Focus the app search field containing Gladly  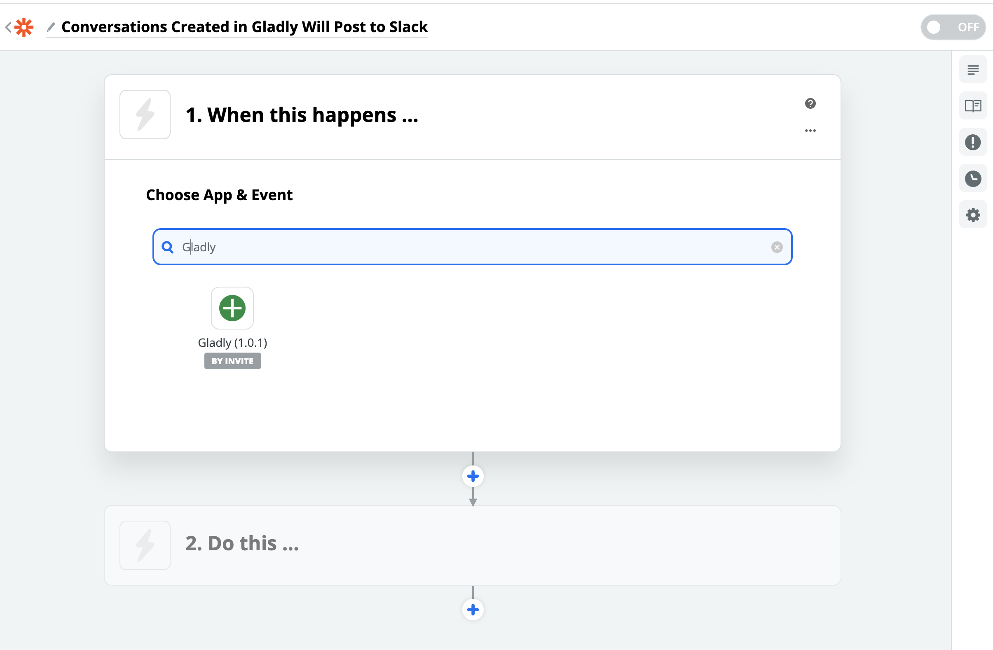coord(472,247)
